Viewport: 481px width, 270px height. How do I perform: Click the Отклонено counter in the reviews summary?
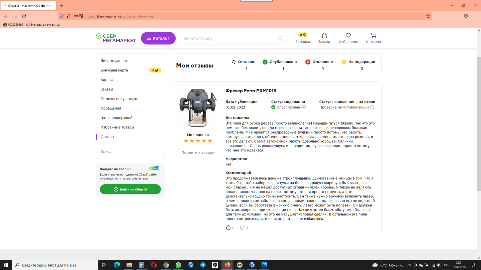(x=319, y=65)
